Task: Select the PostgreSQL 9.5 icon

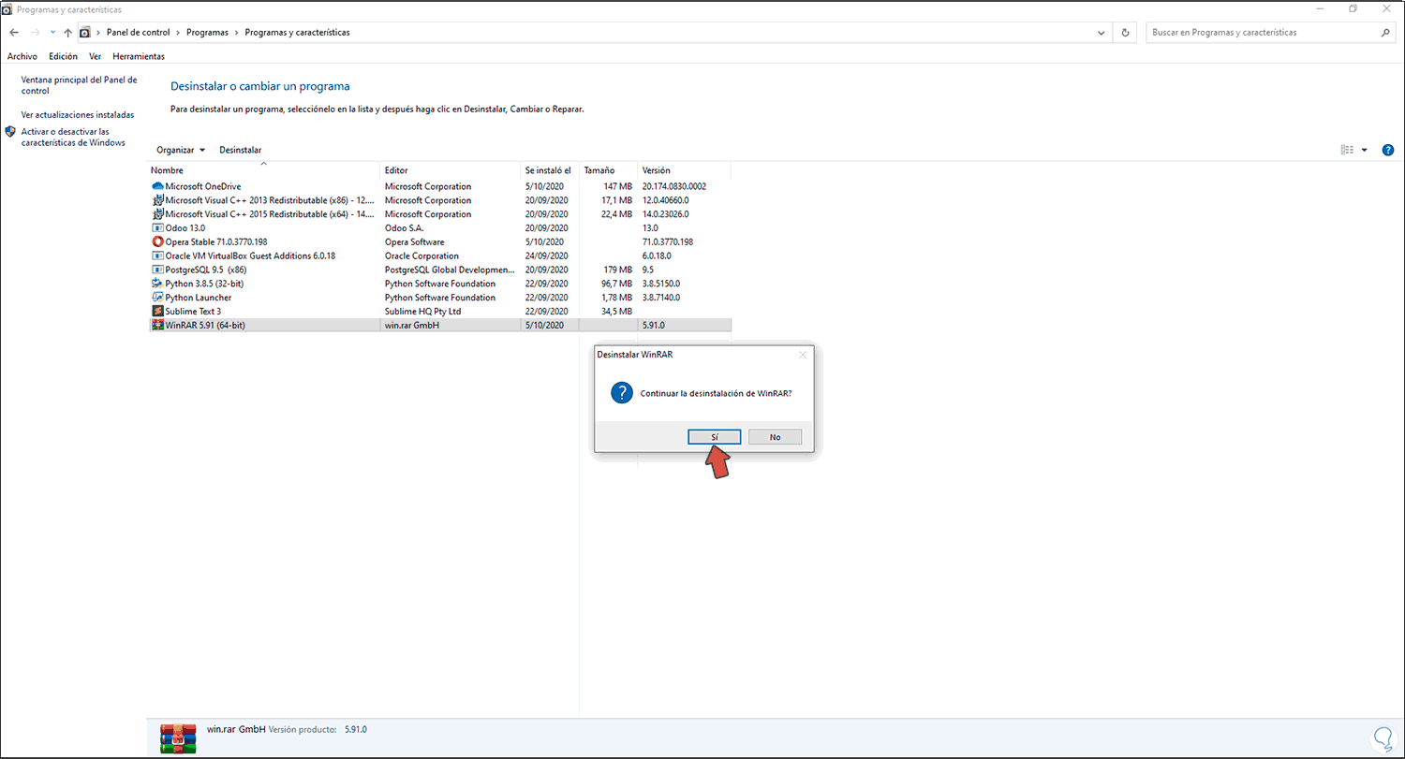Action: [156, 270]
